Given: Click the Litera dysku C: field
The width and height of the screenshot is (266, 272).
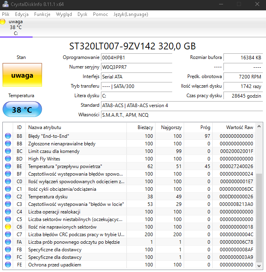Looking at the screenshot, I should (136, 96).
